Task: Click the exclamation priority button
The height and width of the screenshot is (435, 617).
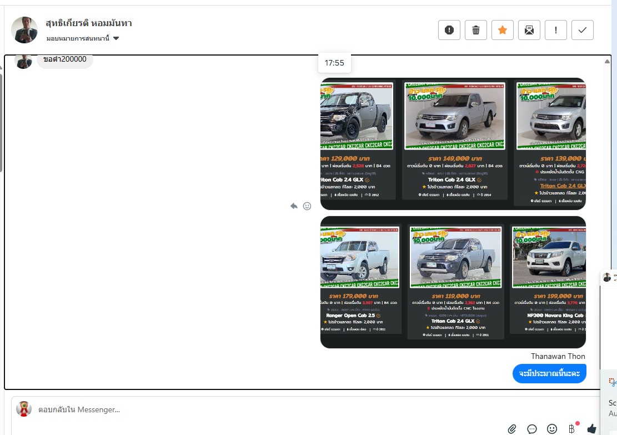Action: (556, 30)
